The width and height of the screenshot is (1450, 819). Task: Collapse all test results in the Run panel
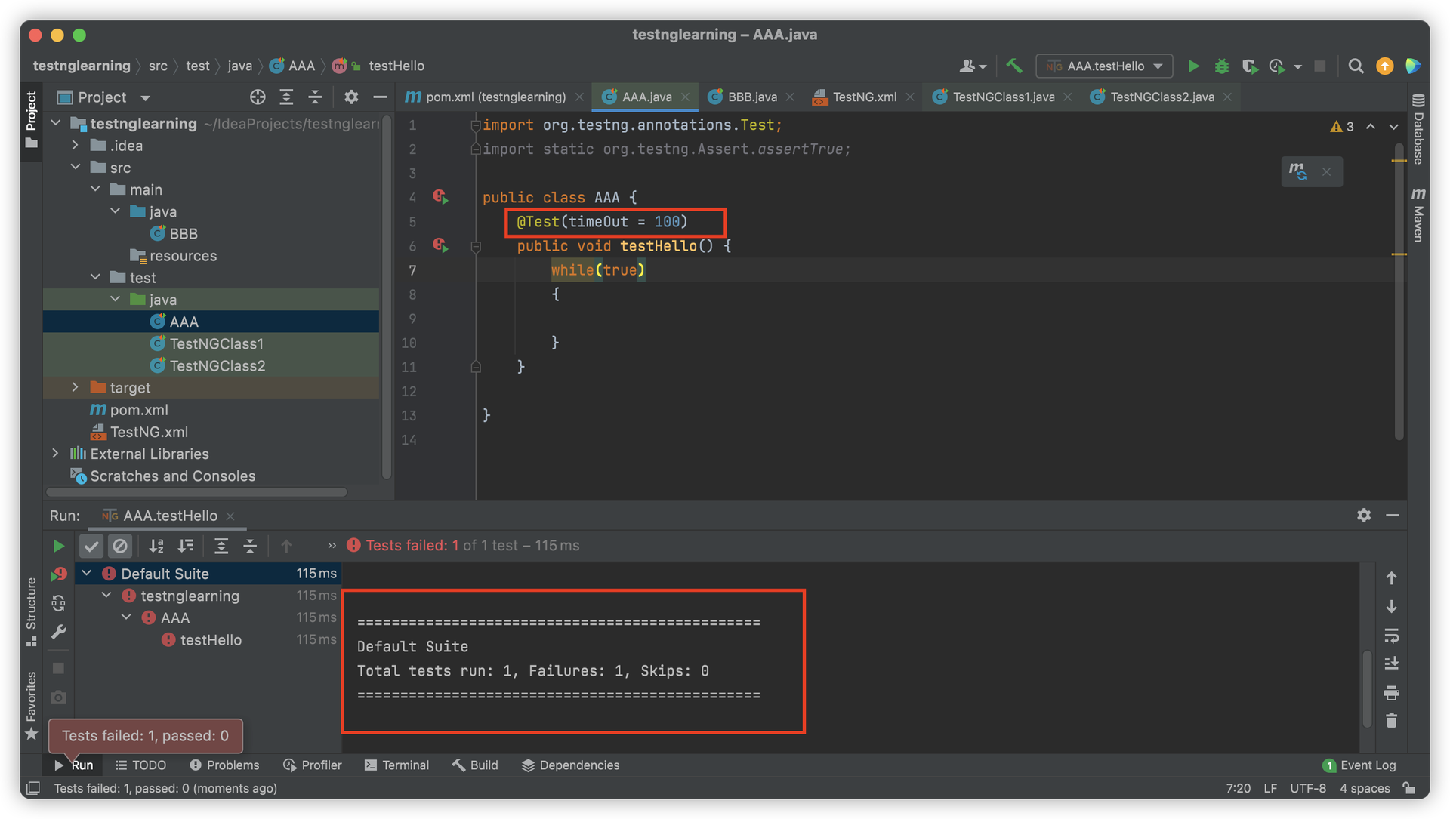click(x=250, y=546)
